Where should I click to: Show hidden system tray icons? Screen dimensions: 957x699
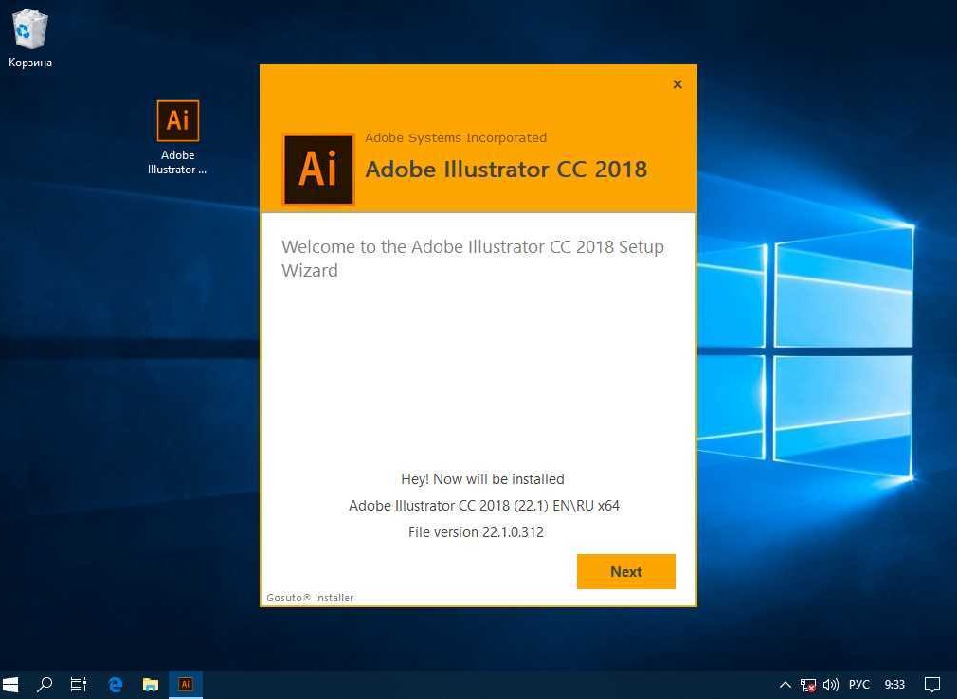click(785, 685)
